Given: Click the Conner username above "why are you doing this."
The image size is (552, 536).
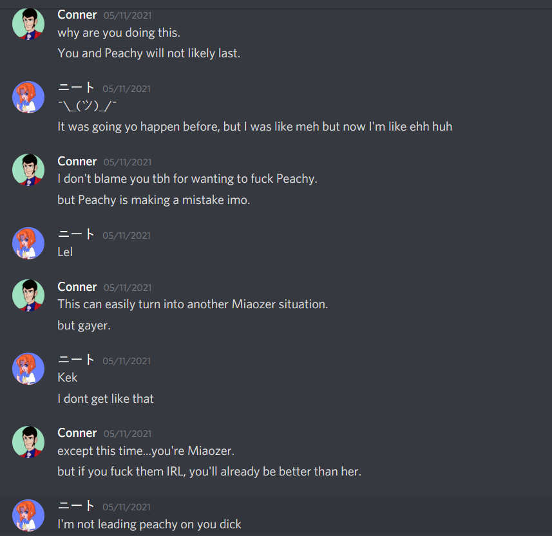Looking at the screenshot, I should (x=77, y=15).
